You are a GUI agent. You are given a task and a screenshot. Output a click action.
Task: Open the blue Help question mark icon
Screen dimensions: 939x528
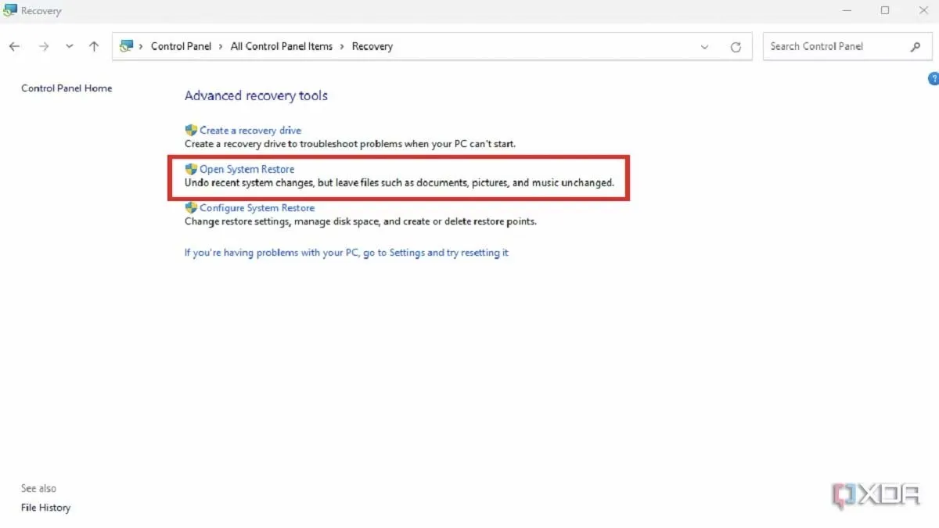(933, 79)
